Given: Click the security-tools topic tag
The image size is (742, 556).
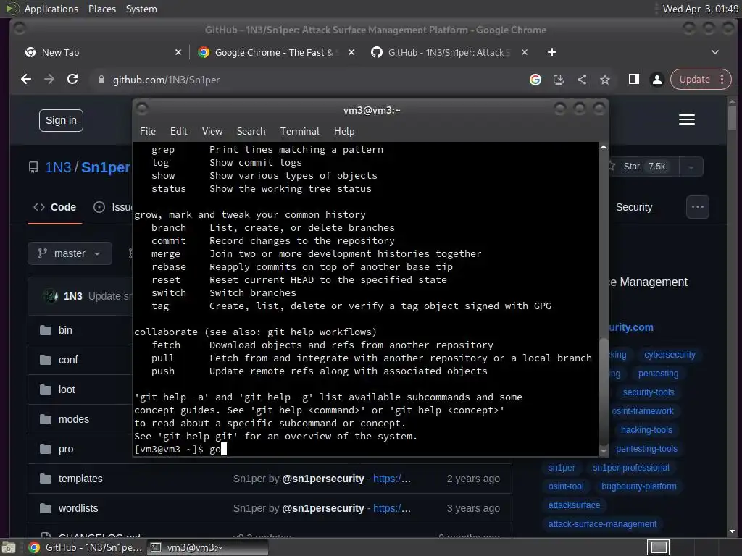Looking at the screenshot, I should (x=649, y=392).
